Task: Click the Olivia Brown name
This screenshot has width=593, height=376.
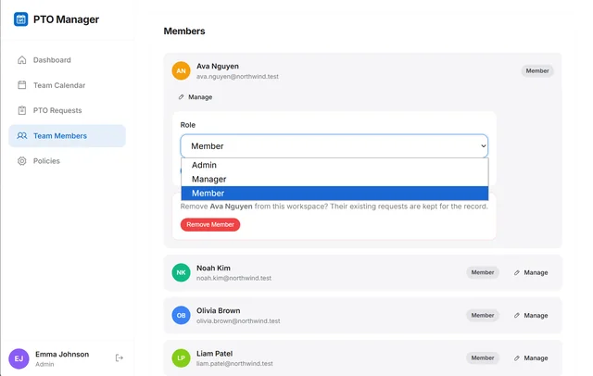Action: click(219, 310)
